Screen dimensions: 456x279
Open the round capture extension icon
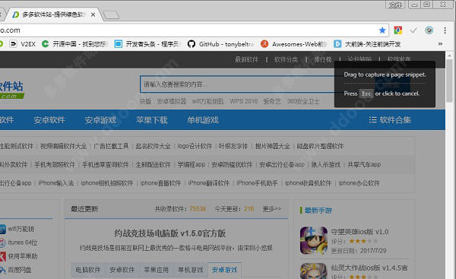(x=429, y=30)
